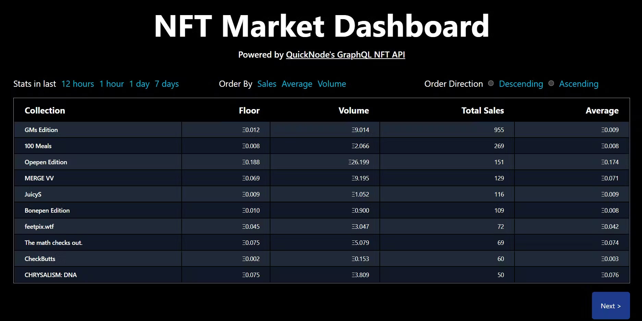Select the feetpix.wtf collection row
Image resolution: width=642 pixels, height=321 pixels.
(39, 227)
